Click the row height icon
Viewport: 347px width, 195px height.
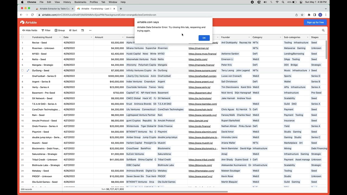(83, 30)
